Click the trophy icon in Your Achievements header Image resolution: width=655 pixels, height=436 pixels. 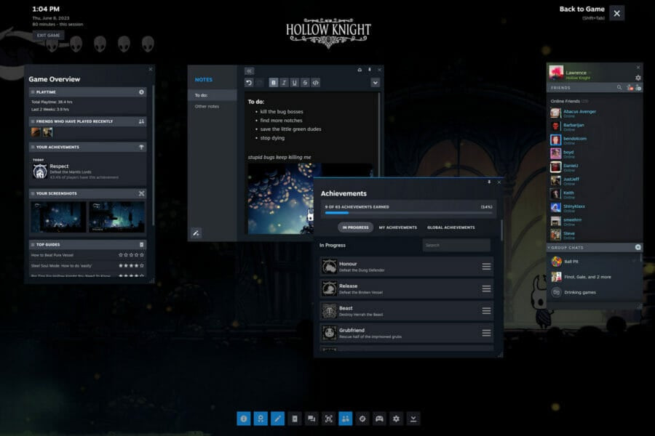click(141, 147)
